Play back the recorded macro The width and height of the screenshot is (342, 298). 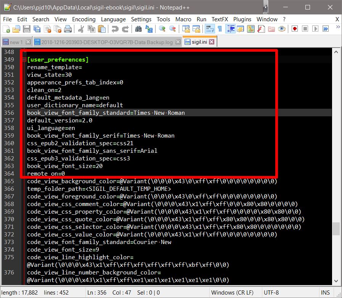click(315, 29)
